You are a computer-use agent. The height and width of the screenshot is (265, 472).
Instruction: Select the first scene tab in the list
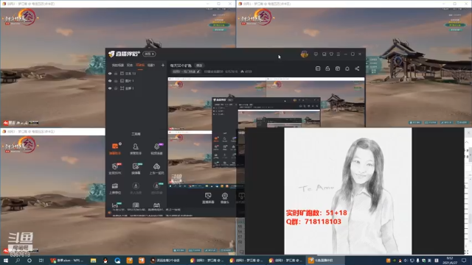tap(118, 66)
